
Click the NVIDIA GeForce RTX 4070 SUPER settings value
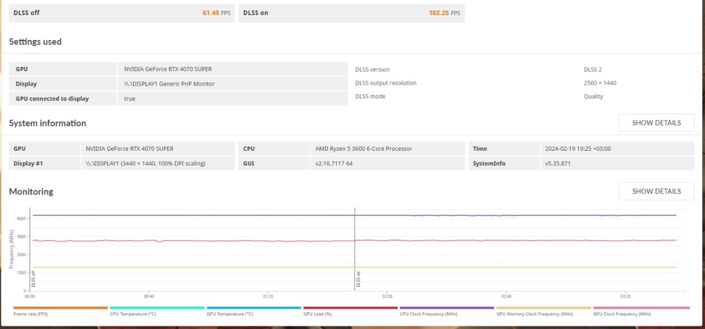point(168,69)
